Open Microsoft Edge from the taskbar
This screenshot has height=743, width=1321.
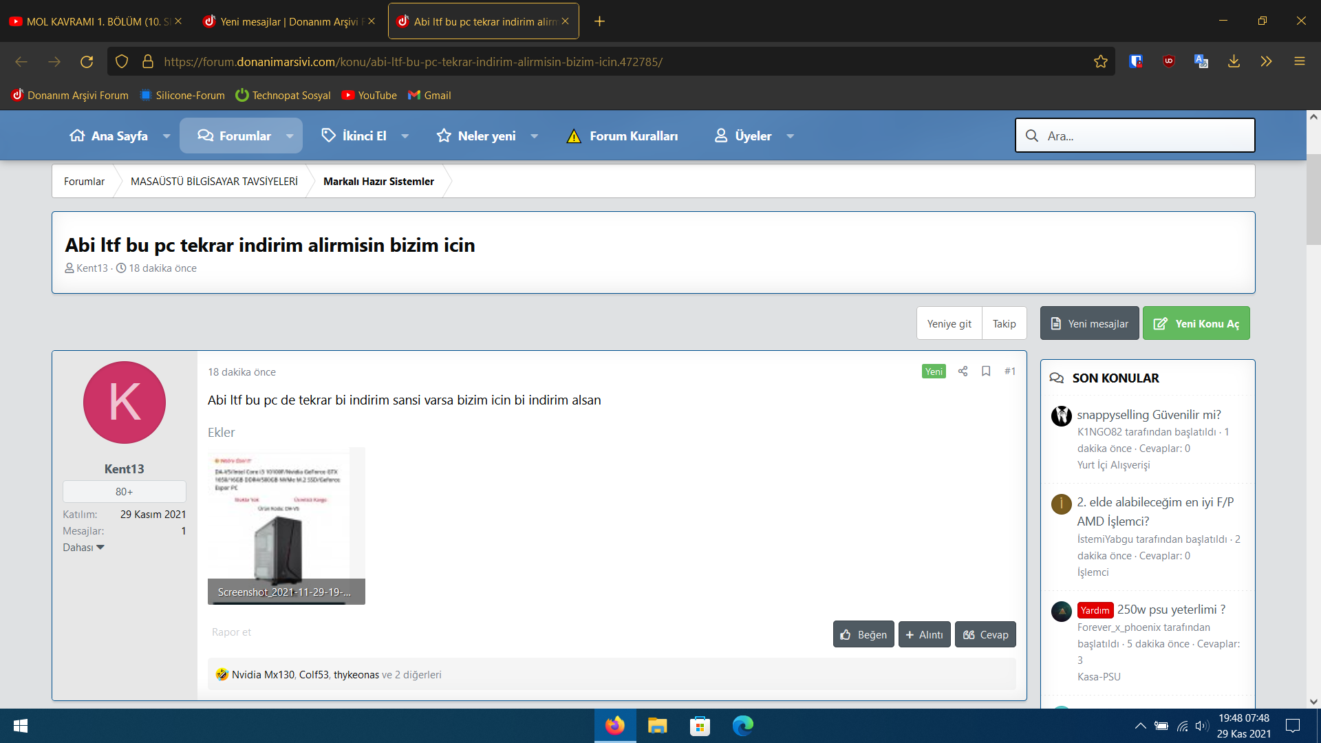pos(743,726)
